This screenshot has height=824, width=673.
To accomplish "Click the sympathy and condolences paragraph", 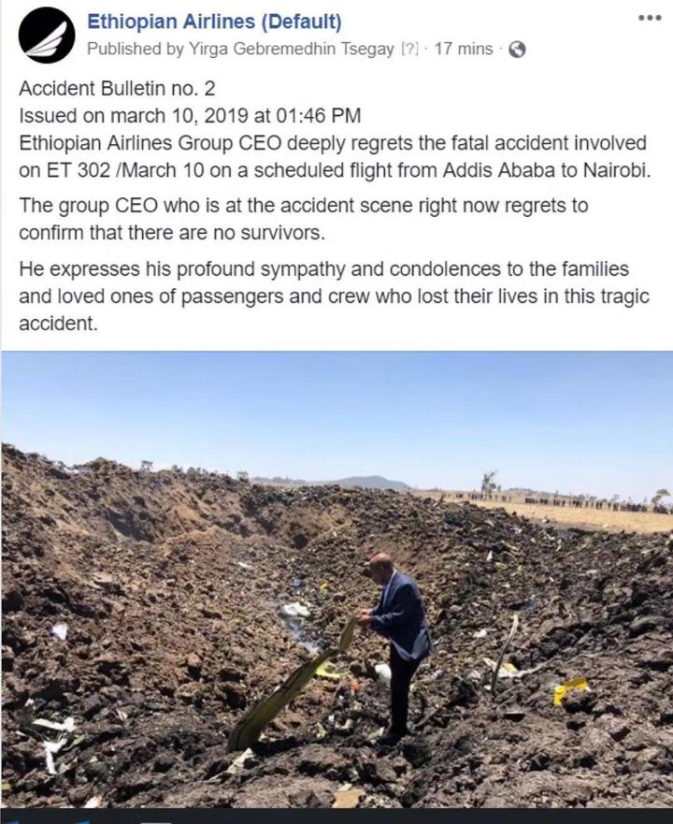I will tap(334, 296).
